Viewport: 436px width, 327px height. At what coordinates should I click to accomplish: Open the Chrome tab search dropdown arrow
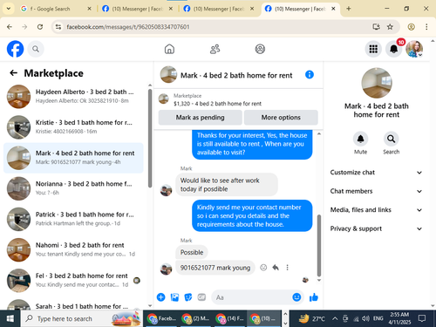coord(9,9)
